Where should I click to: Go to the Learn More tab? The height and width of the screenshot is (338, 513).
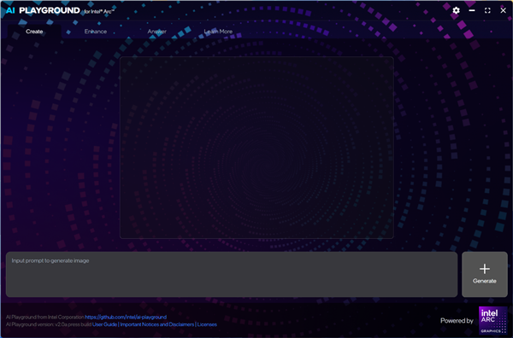pos(218,32)
